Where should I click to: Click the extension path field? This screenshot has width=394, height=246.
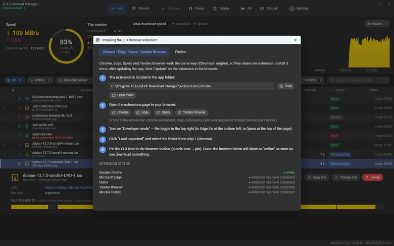coord(191,86)
